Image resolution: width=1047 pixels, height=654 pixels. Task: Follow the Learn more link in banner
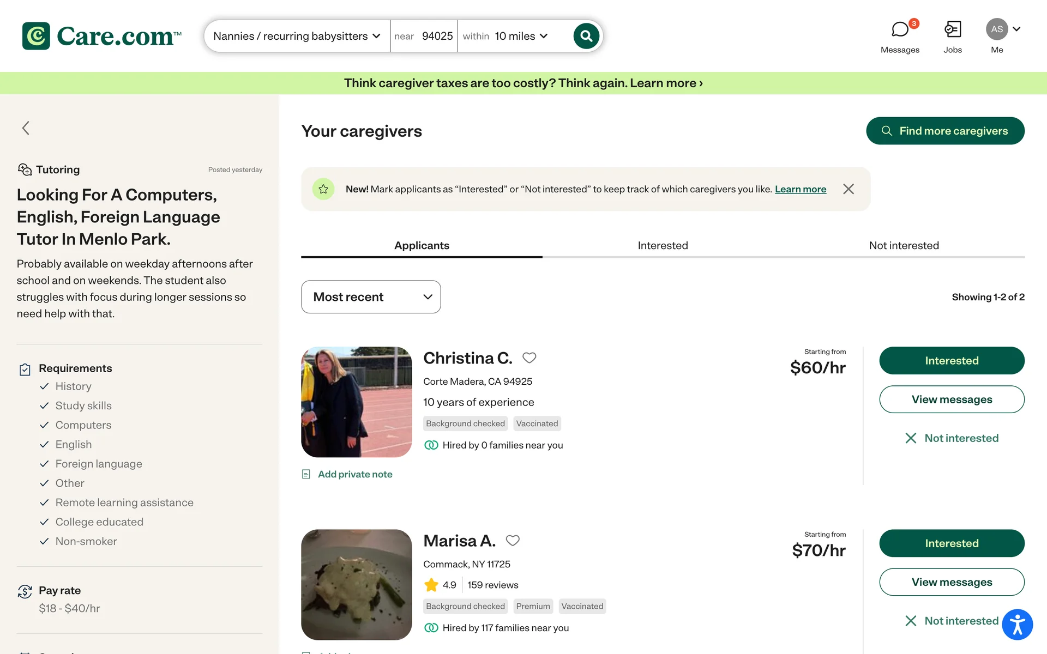(x=801, y=189)
